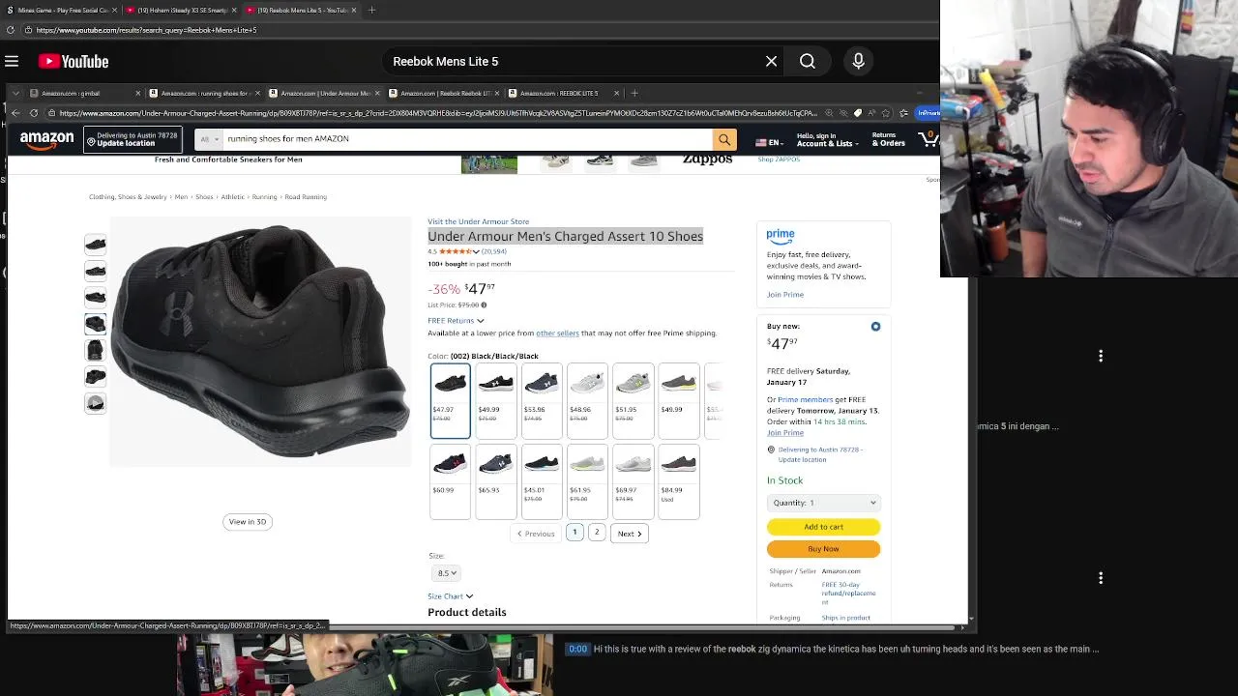Select black/red shoe swatch priced $60.99

pos(451,481)
